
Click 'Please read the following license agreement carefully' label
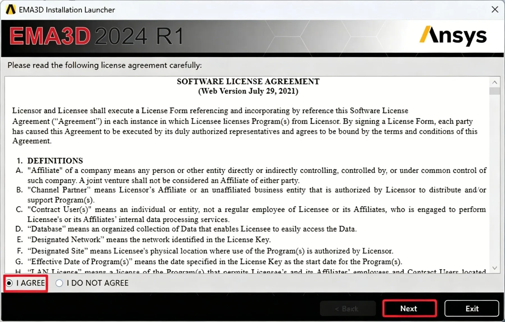pyautogui.click(x=105, y=65)
